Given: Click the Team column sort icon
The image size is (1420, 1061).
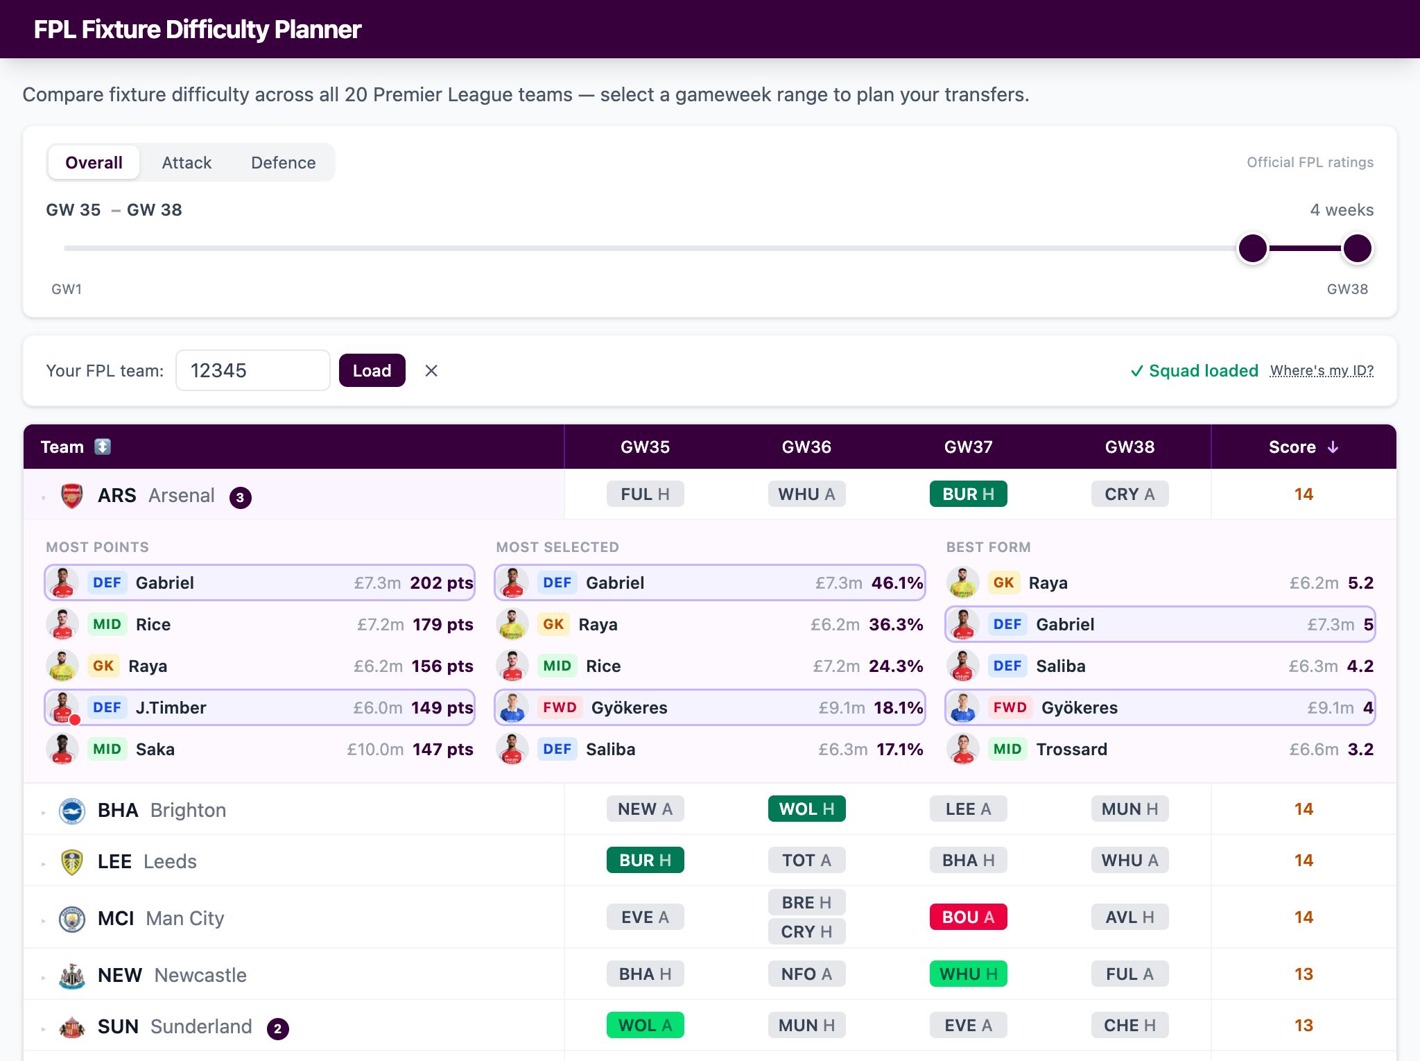Looking at the screenshot, I should click(103, 447).
